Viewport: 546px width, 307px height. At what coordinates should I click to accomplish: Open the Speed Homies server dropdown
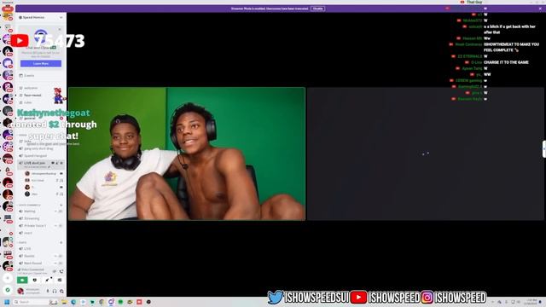pos(41,17)
